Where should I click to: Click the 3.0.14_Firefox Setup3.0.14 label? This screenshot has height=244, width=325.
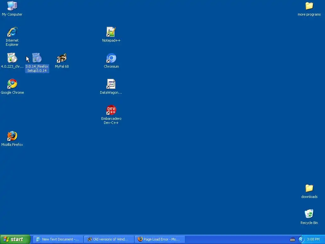(x=37, y=69)
